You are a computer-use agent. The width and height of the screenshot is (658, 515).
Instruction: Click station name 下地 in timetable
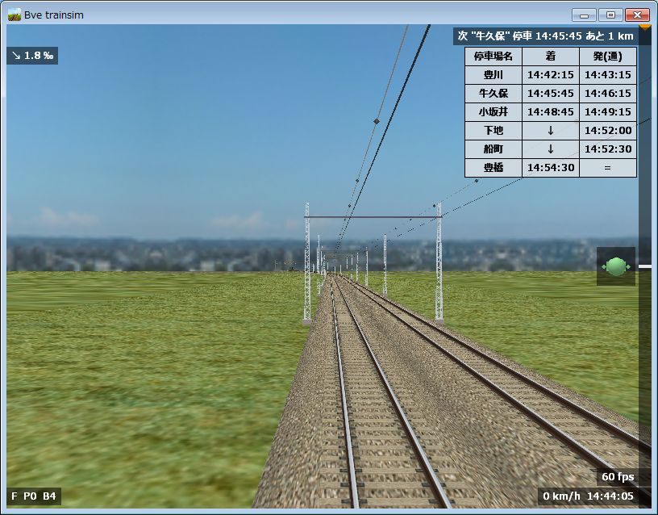(x=493, y=130)
